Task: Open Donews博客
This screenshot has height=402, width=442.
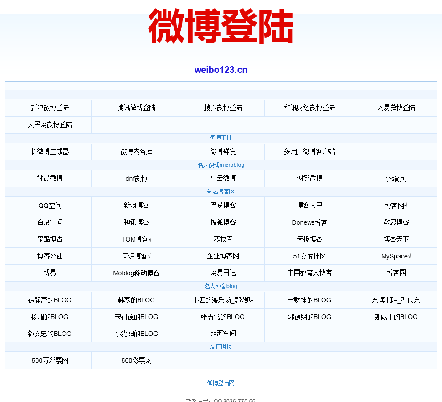Action: click(x=309, y=222)
